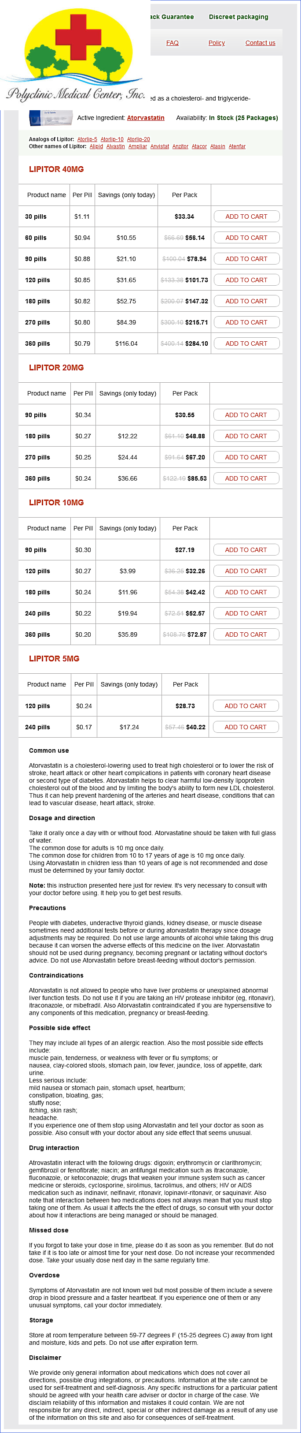Screen dimensions: 301x1433
Task: Open the Atorlip-5 analog link
Action: [87, 139]
